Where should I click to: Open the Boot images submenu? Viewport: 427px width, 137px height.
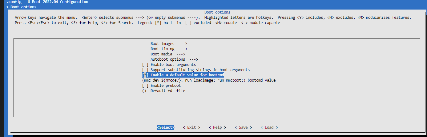[169, 44]
